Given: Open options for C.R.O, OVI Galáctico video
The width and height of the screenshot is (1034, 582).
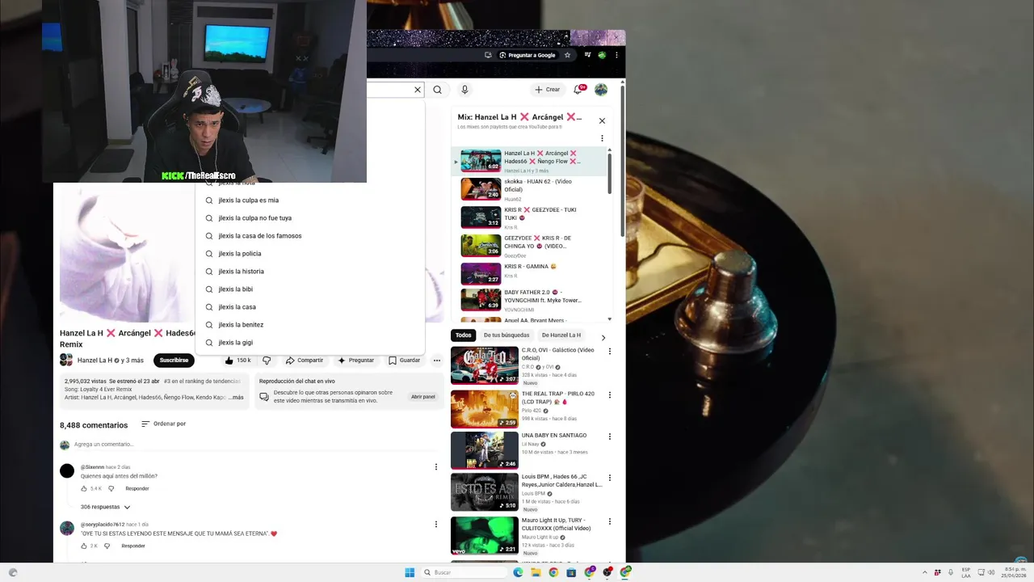Looking at the screenshot, I should [610, 352].
